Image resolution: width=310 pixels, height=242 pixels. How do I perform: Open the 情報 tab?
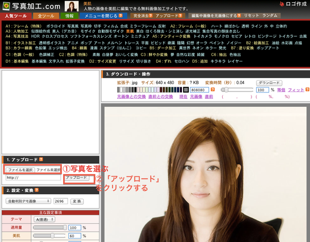click(69, 16)
